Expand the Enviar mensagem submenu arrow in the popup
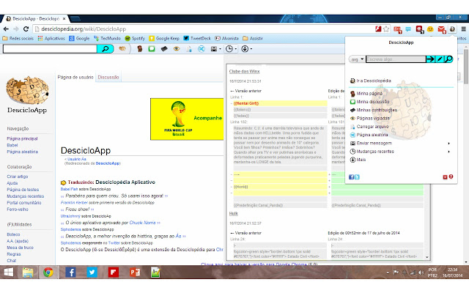 pyautogui.click(x=448, y=144)
